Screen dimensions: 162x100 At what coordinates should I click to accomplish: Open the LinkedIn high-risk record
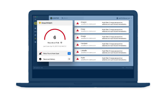tap(101, 52)
